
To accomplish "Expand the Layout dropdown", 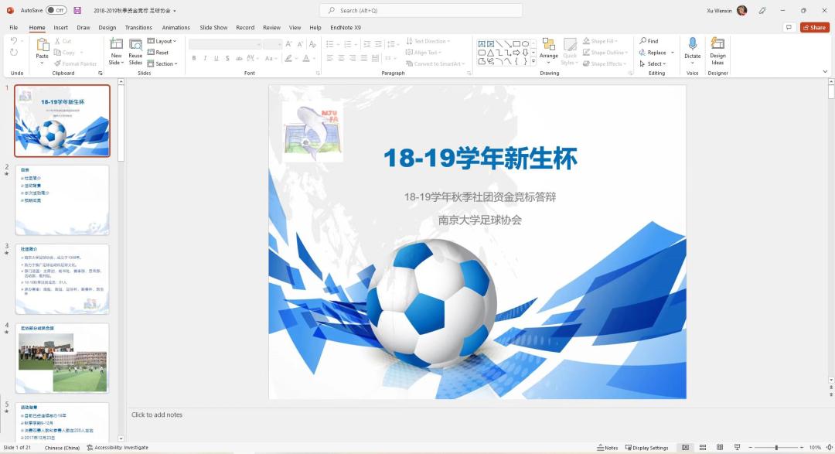I will click(163, 41).
